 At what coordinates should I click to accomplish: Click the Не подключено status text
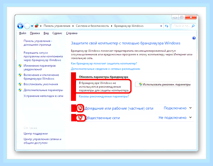pos(172,118)
